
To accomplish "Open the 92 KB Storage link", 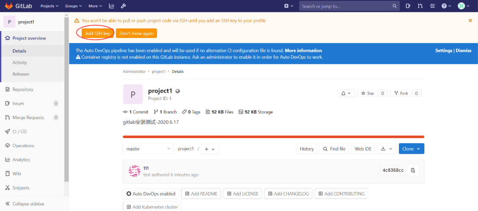I will (x=255, y=112).
